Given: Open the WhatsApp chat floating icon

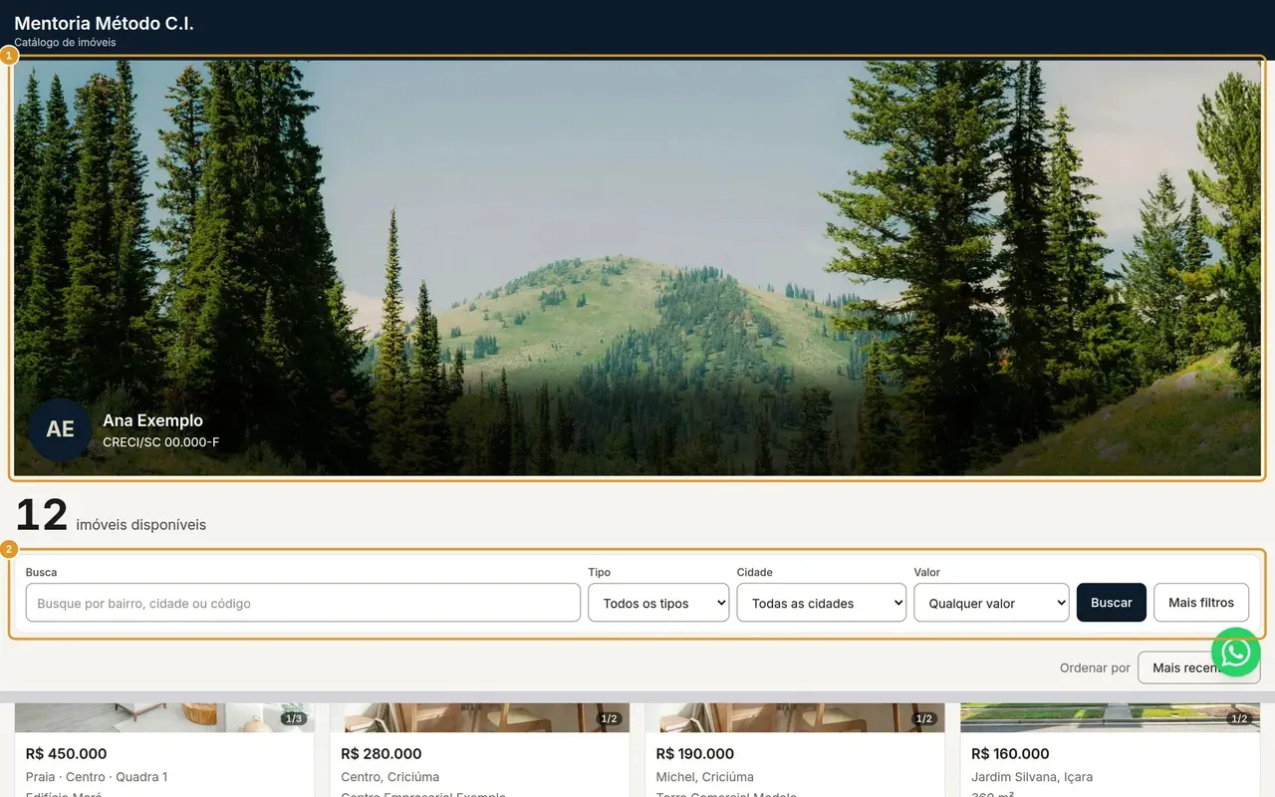Looking at the screenshot, I should tap(1236, 653).
